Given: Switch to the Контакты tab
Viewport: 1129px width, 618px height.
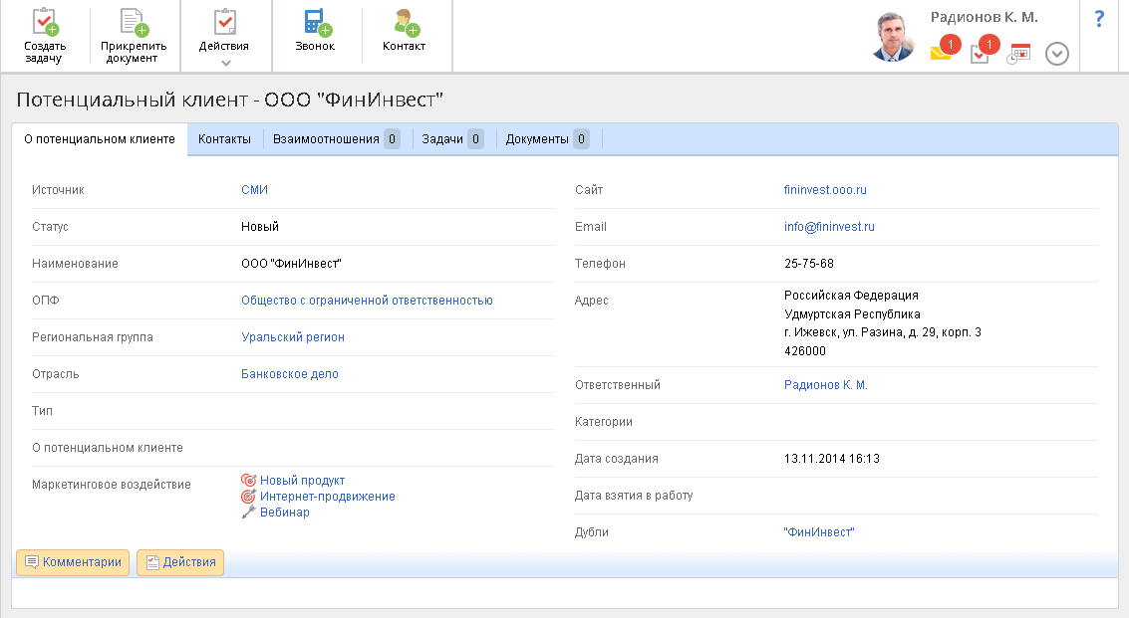Looking at the screenshot, I should coord(224,139).
